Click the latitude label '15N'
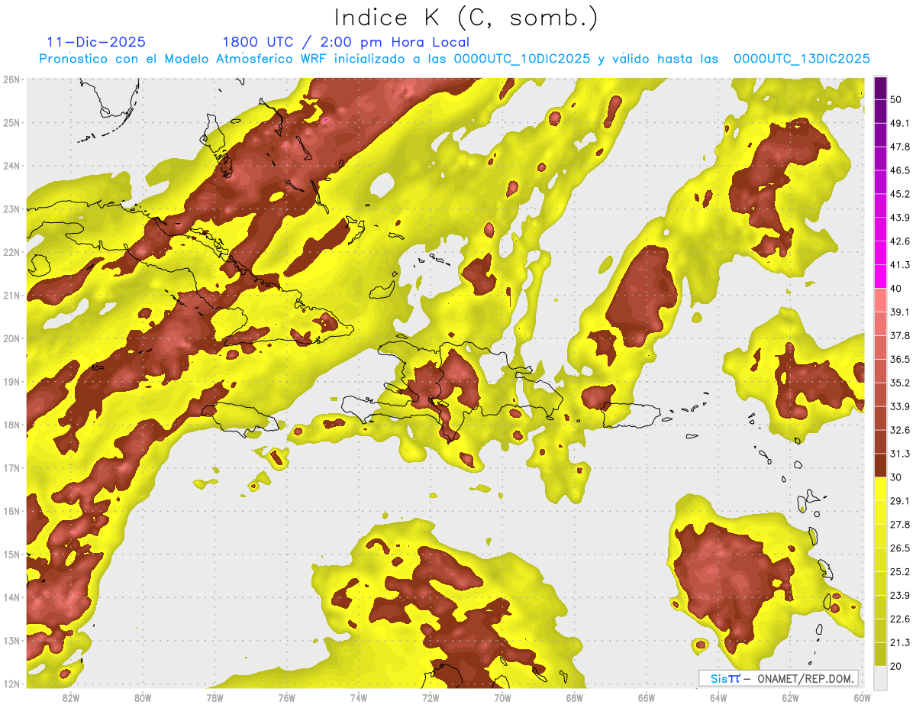This screenshot has height=708, width=916. (11, 554)
